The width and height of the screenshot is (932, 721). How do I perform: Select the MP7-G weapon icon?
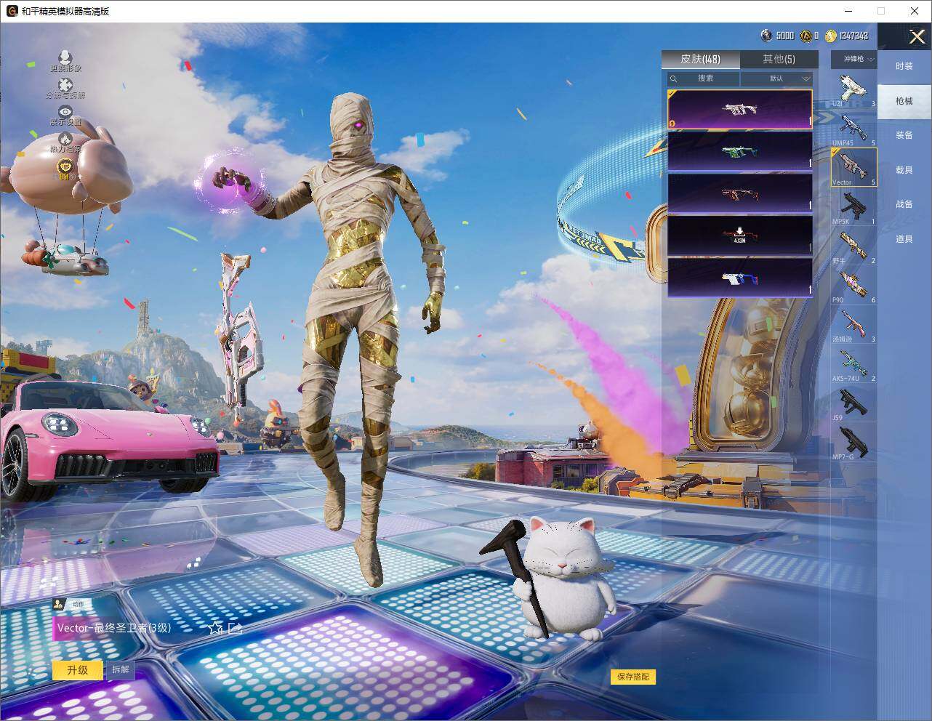coord(853,442)
